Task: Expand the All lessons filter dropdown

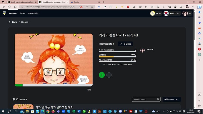Action: 172,99
